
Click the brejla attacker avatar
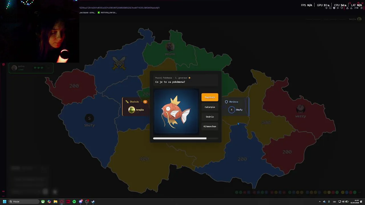(x=131, y=110)
